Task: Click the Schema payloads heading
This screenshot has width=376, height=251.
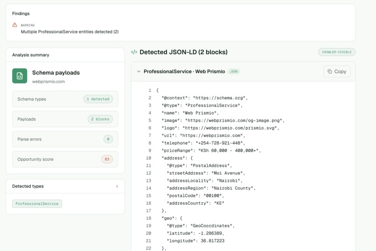Action: [56, 73]
